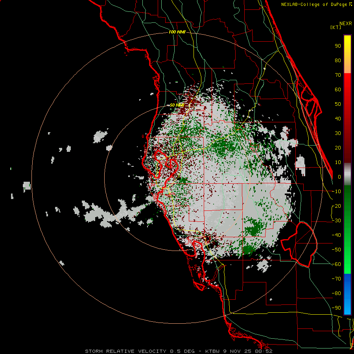Click the positive 40 knot scale label

pyautogui.click(x=338, y=119)
